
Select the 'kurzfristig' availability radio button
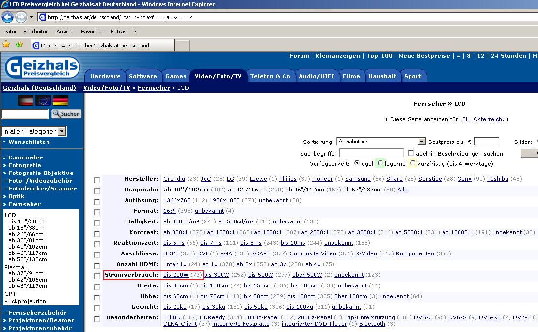413,163
